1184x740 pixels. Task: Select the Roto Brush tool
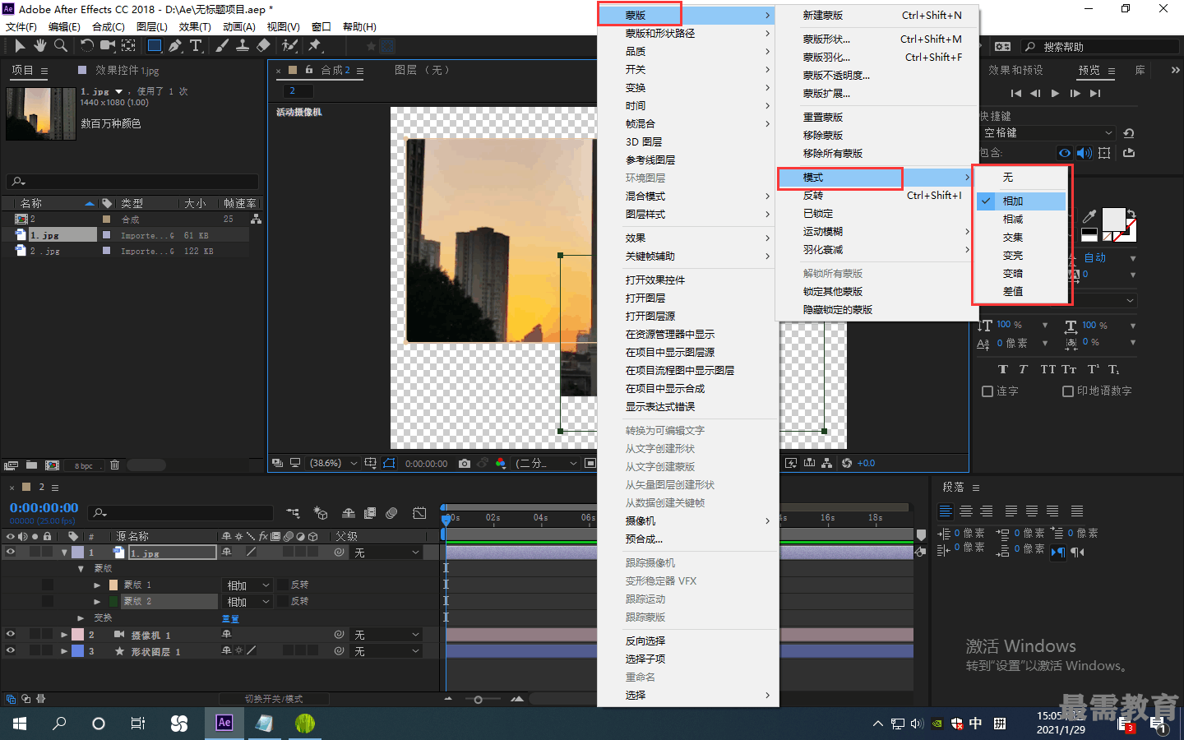289,46
